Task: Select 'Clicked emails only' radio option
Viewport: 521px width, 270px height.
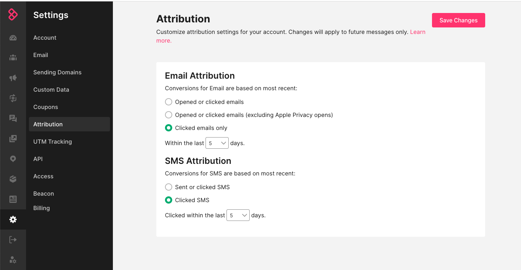Action: click(x=169, y=128)
